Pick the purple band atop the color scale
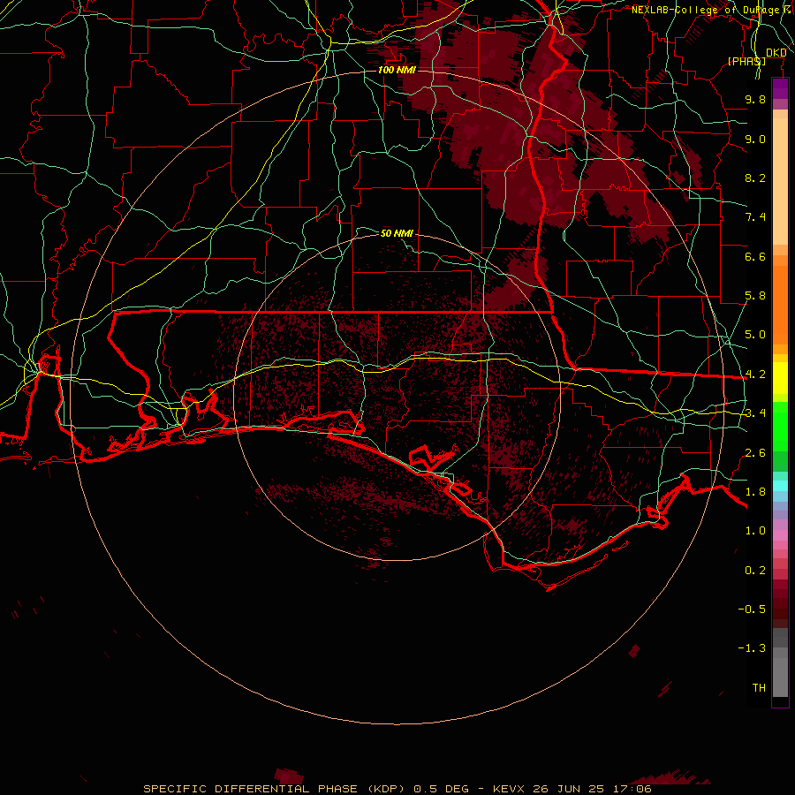This screenshot has height=795, width=795. (x=780, y=89)
